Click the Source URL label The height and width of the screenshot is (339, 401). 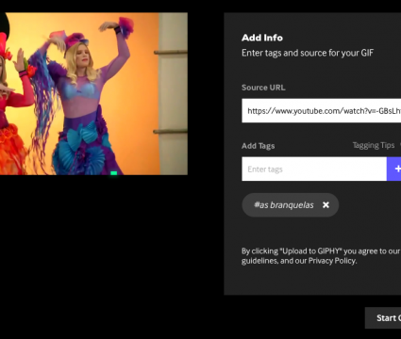pyautogui.click(x=263, y=88)
